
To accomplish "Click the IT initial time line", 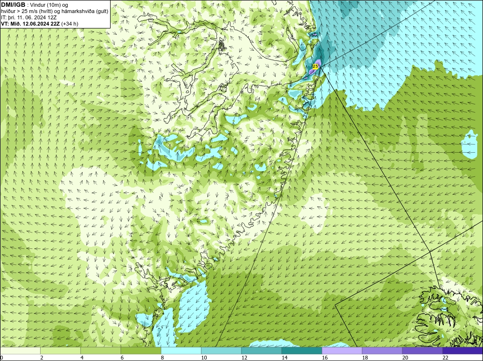I will coord(28,17).
